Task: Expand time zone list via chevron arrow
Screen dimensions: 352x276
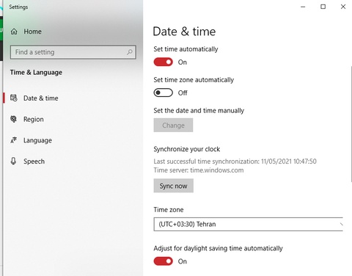Action: point(341,224)
